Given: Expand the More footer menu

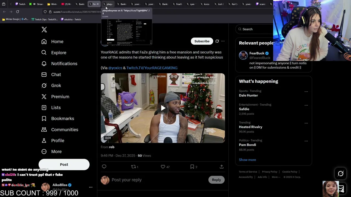Looking at the screenshot, I should tap(276, 177).
